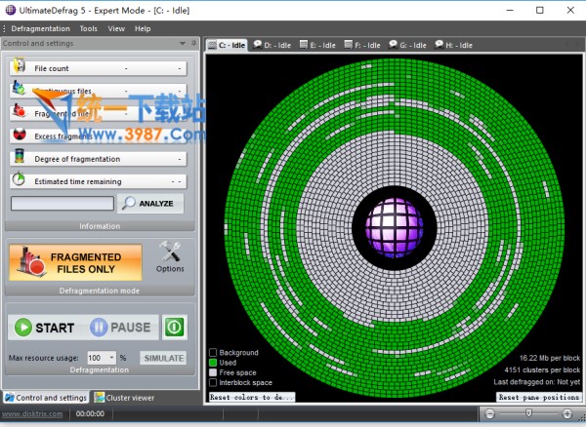Click the Background color legend box

point(213,353)
